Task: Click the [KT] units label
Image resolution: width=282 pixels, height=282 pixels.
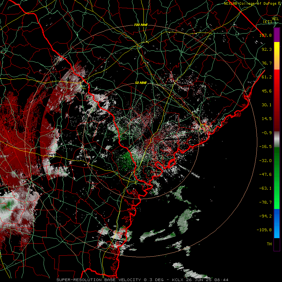Action: 268,22
